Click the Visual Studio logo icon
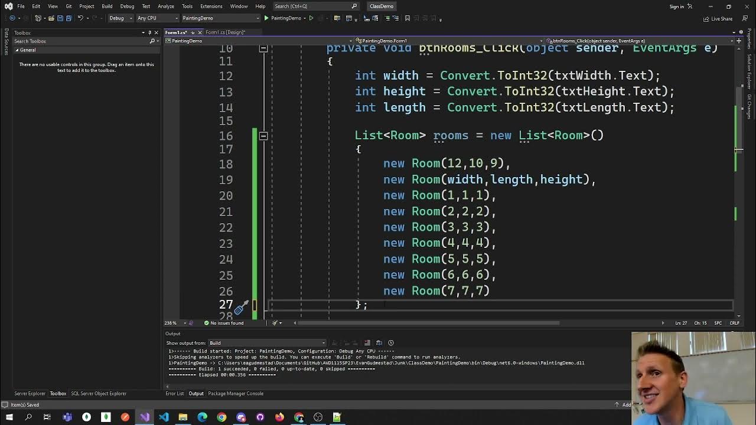This screenshot has width=756, height=425. [x=8, y=6]
